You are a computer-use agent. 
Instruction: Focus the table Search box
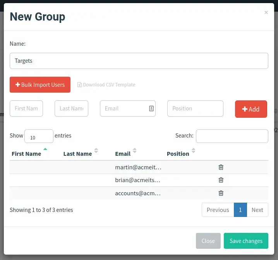(232, 136)
